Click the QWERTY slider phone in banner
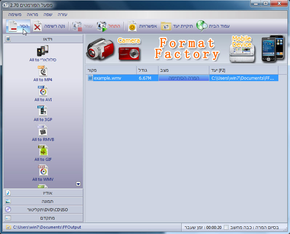The width and height of the screenshot is (290, 234). coord(242,54)
